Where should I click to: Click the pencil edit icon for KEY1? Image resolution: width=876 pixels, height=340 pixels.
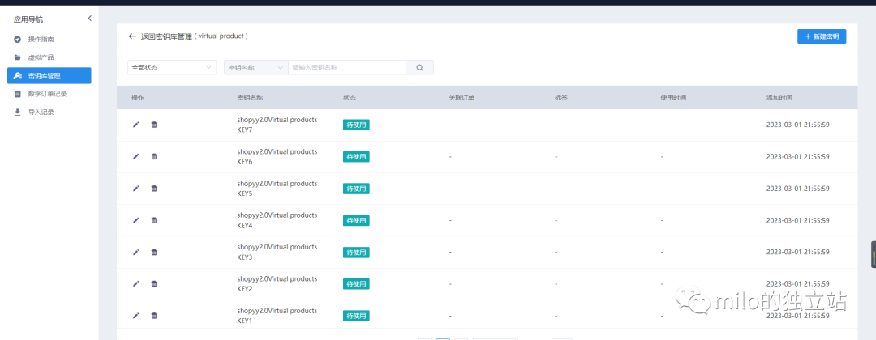click(x=135, y=316)
